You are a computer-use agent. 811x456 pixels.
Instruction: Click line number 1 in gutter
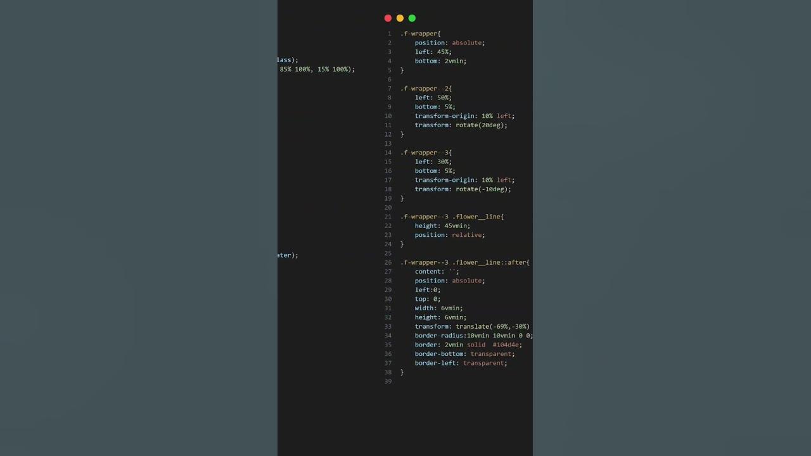(x=390, y=34)
